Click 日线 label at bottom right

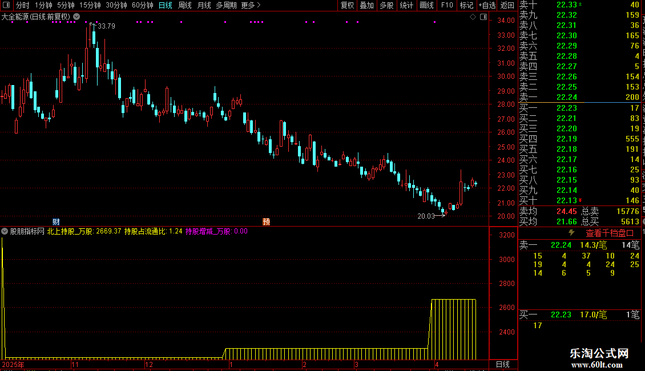[x=503, y=364]
